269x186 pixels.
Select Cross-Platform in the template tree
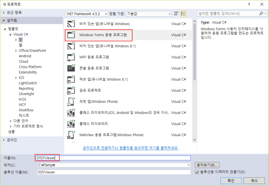tap(30, 67)
